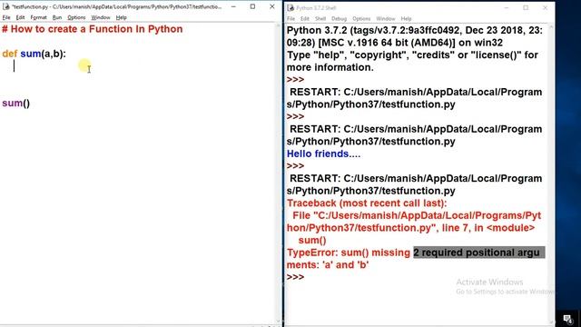Open the notification center icon in taskbar
Image resolution: width=581 pixels, height=327 pixels.
point(567,319)
